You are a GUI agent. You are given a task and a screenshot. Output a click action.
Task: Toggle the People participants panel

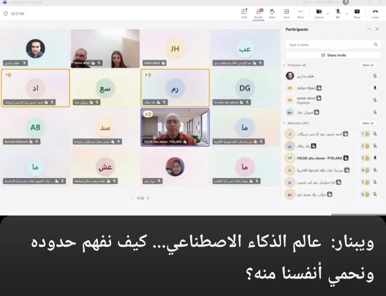pyautogui.click(x=258, y=13)
